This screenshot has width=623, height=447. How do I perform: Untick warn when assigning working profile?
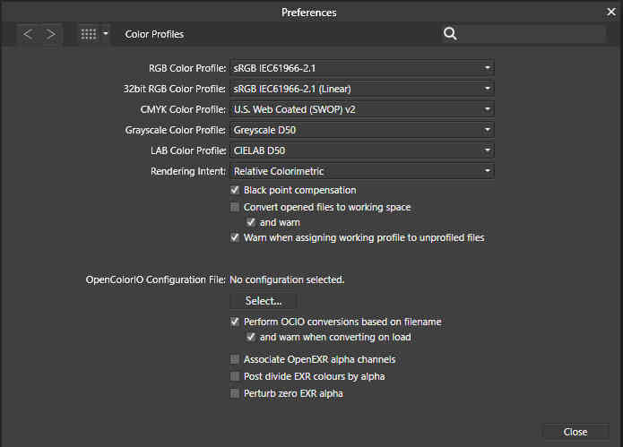coord(235,238)
